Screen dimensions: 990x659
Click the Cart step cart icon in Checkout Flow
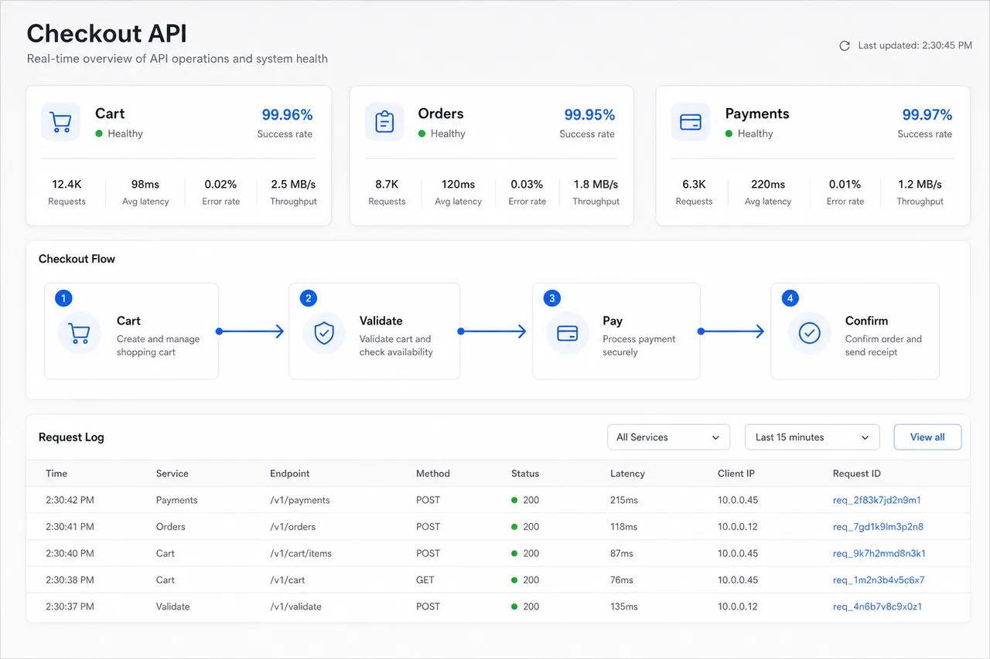pyautogui.click(x=80, y=333)
